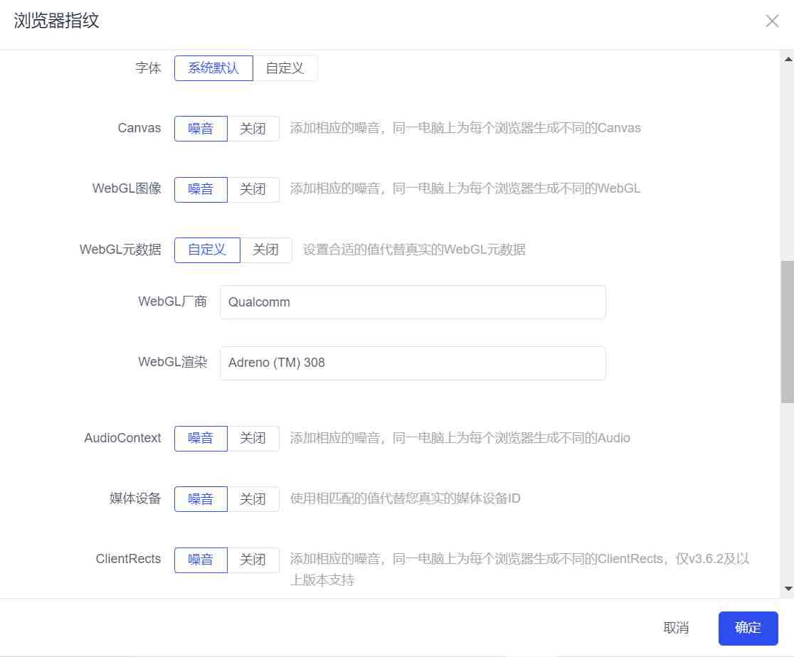Viewport: 794px width, 657px height.
Task: Set ClientRects to 噪音
Action: [x=201, y=560]
